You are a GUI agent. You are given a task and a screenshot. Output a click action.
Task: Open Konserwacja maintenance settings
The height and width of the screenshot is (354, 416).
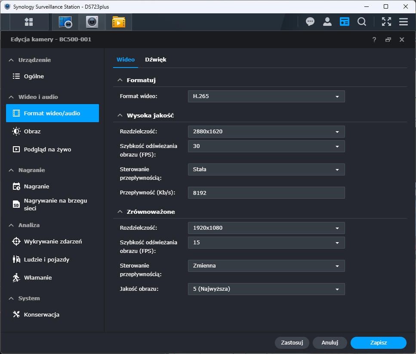(52, 314)
